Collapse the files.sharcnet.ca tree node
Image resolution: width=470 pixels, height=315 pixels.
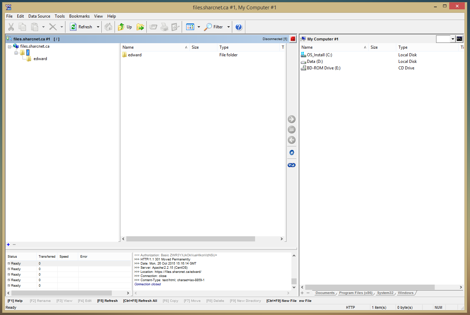point(10,47)
